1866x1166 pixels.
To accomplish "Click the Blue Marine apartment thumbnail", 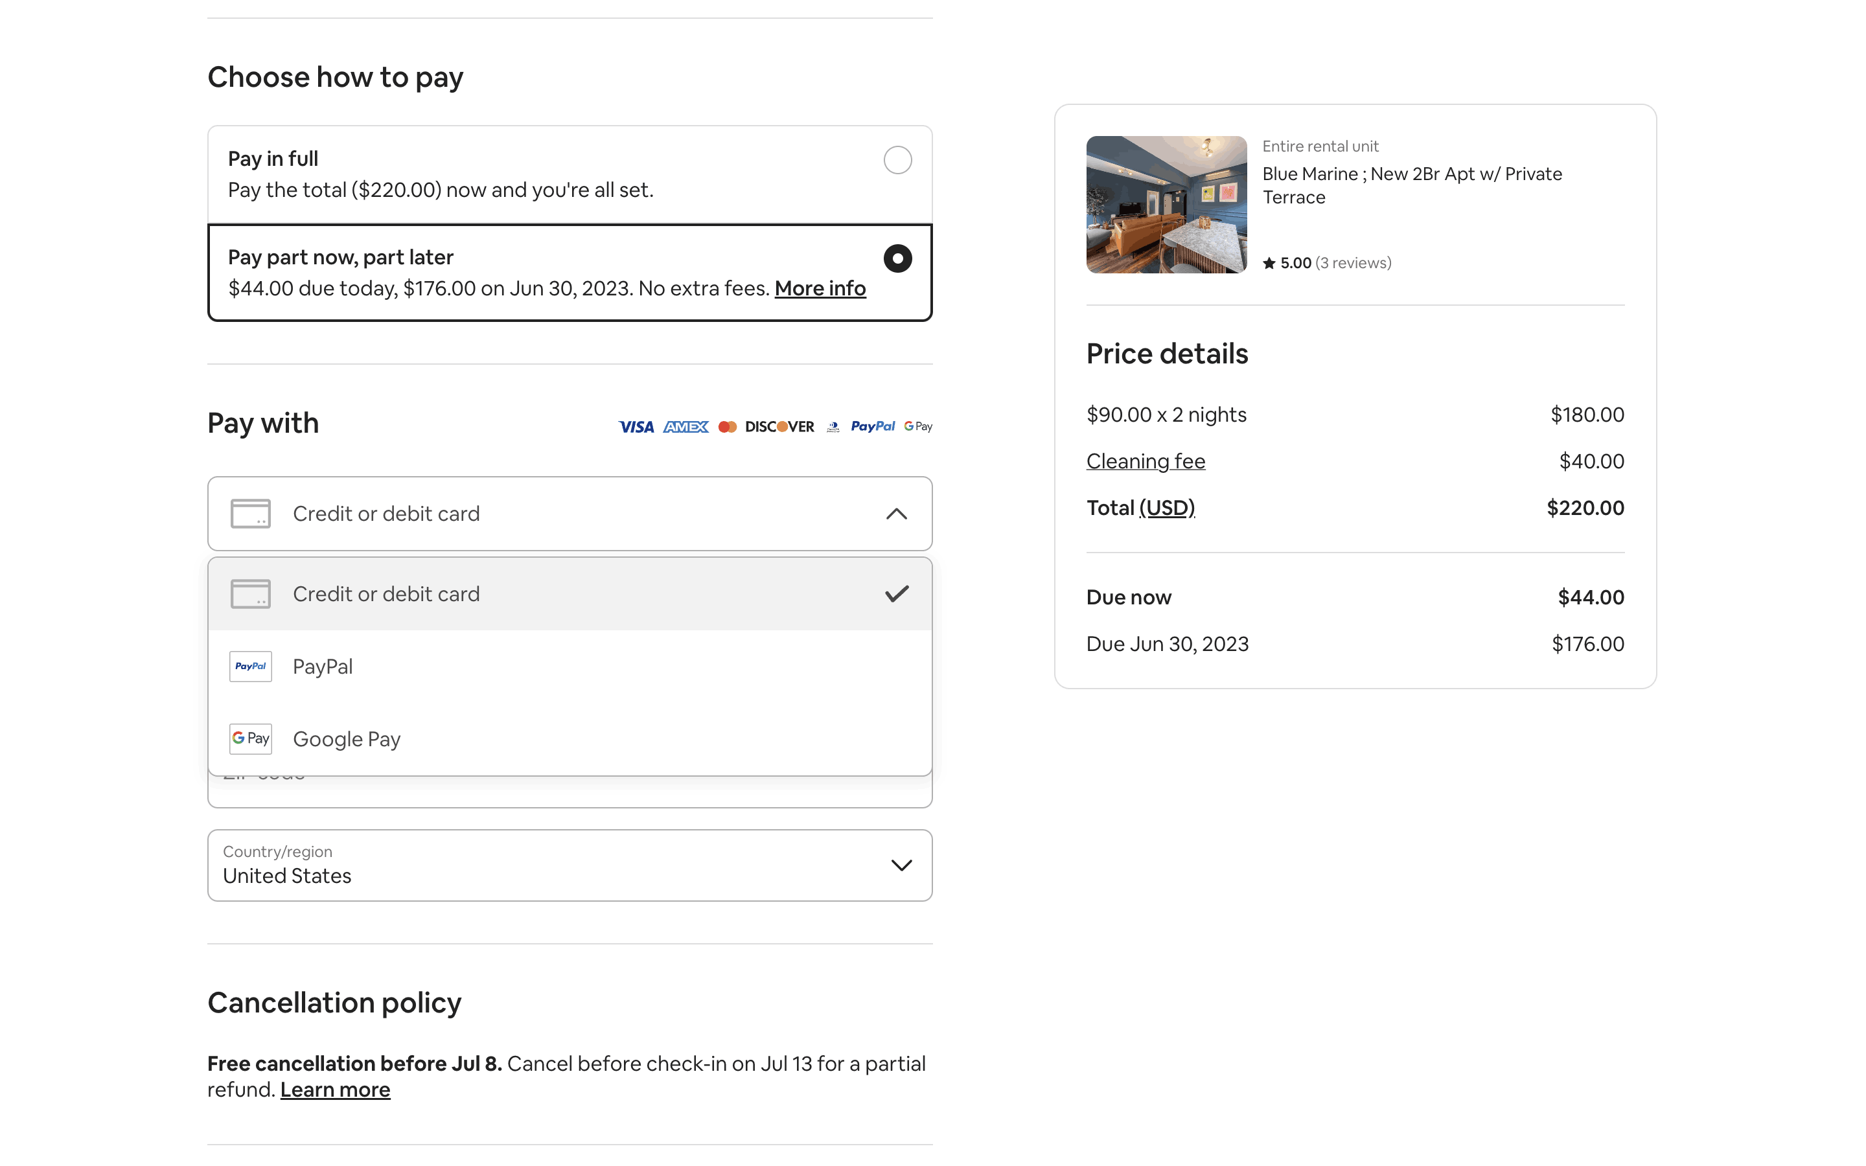I will (x=1166, y=204).
